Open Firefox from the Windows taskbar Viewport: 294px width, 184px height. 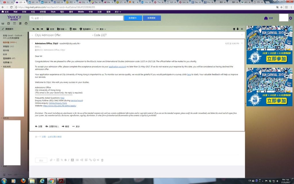click(x=23, y=181)
